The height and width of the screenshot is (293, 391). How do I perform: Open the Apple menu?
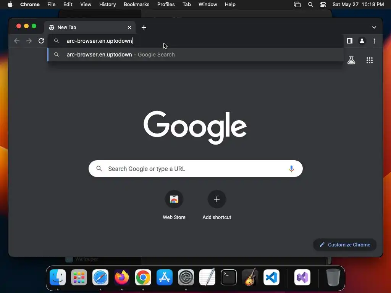[x=10, y=5]
